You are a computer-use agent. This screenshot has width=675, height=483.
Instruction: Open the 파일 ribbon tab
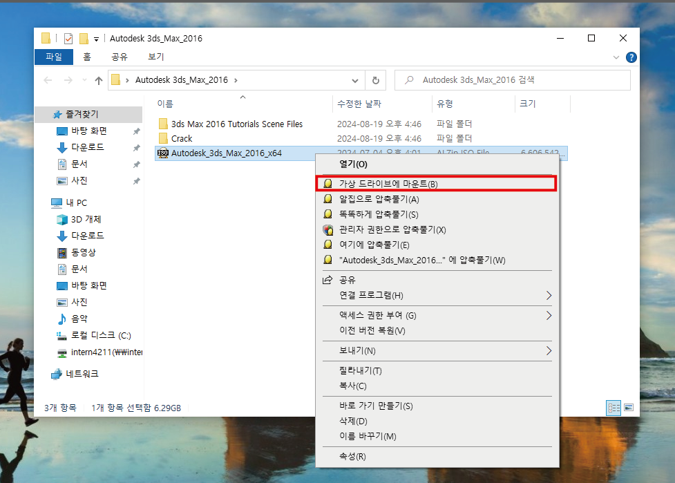[x=54, y=57]
